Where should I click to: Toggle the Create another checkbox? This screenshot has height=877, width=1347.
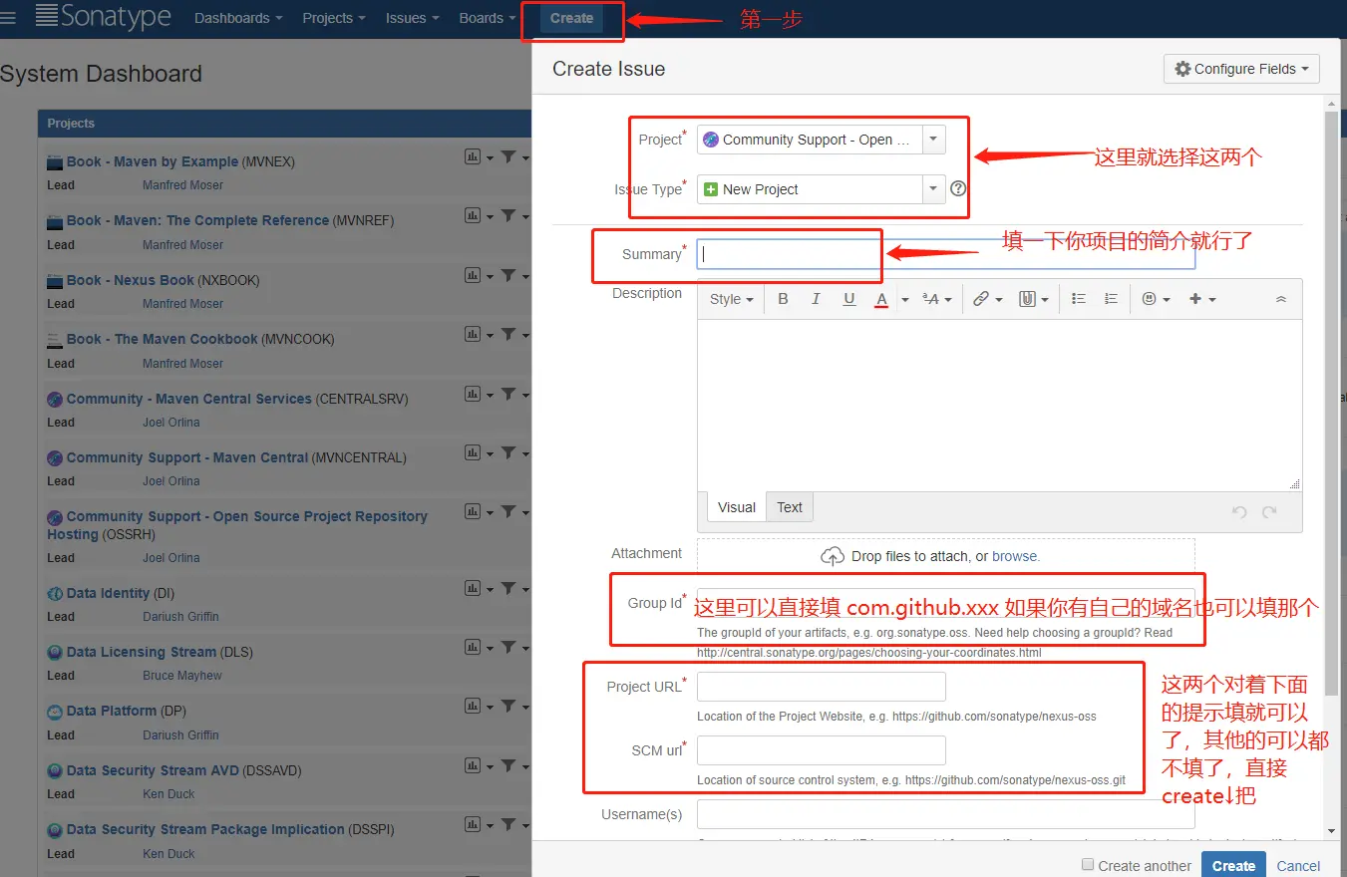click(x=1088, y=865)
